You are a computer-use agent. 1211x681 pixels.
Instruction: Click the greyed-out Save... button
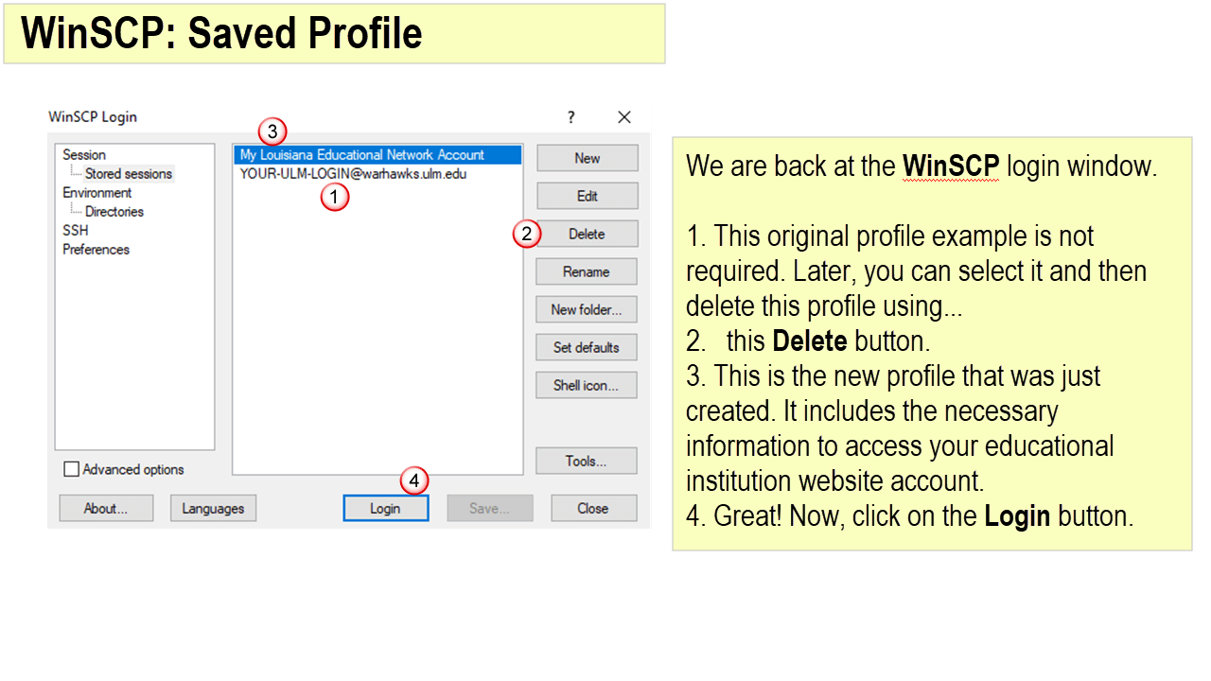pos(490,508)
